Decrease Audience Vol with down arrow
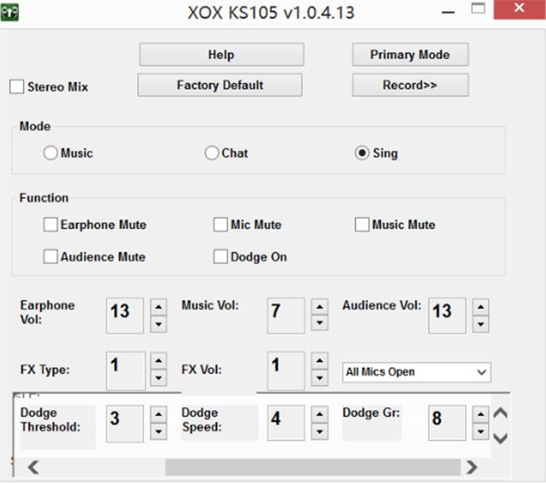Image resolution: width=546 pixels, height=483 pixels. pyautogui.click(x=481, y=324)
